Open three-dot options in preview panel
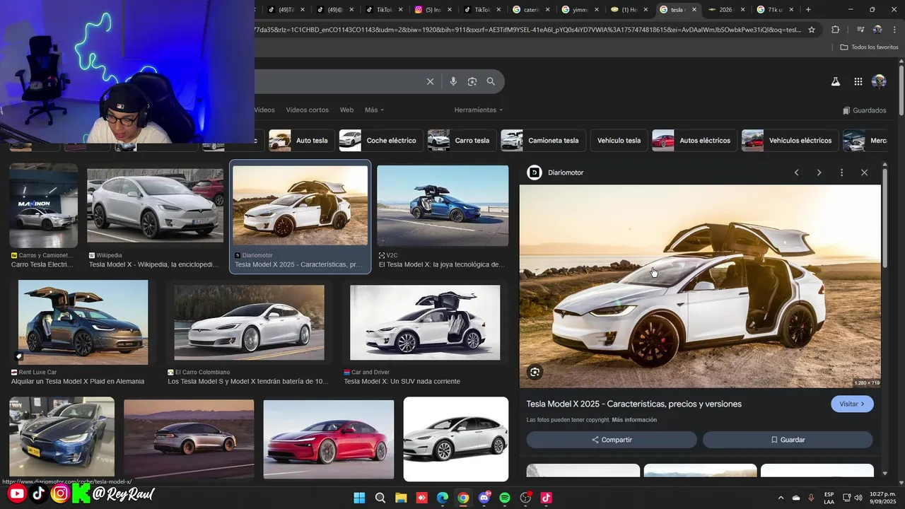The width and height of the screenshot is (905, 509). 841,172
